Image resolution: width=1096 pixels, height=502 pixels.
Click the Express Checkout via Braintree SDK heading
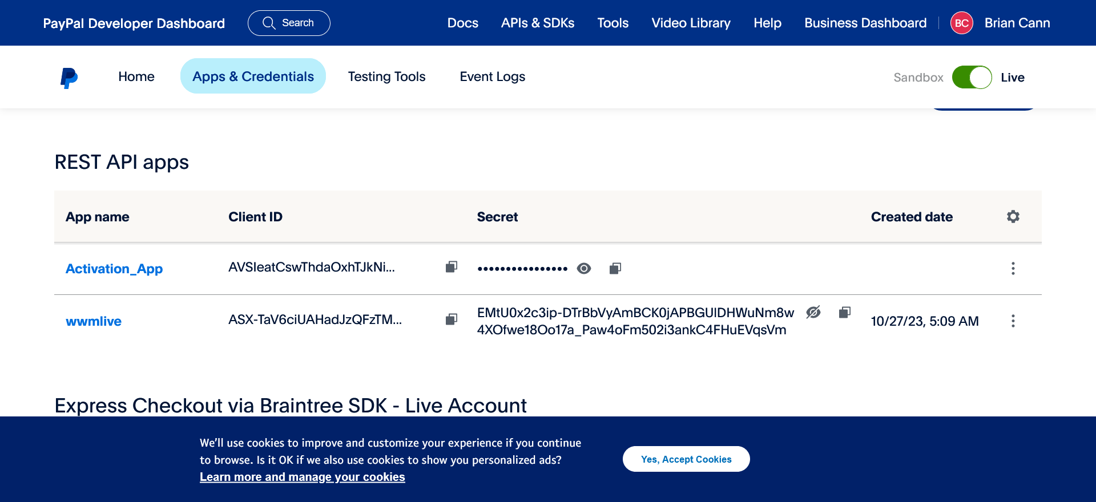[291, 406]
